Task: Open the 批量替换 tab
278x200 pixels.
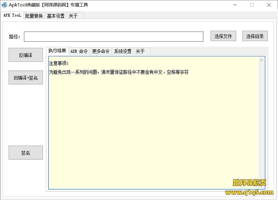Action: click(34, 16)
